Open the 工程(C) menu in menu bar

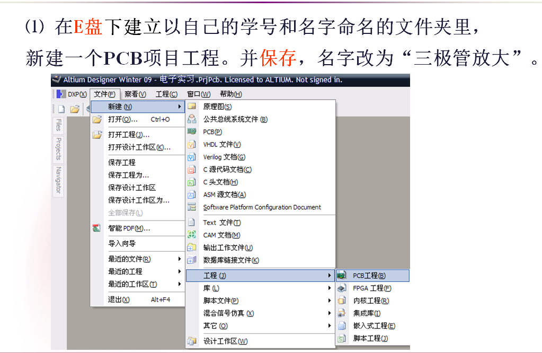point(166,94)
